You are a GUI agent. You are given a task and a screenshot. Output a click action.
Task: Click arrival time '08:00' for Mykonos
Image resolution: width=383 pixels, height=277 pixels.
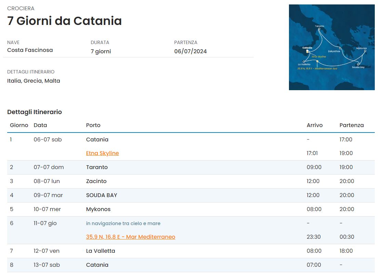[x=314, y=209]
